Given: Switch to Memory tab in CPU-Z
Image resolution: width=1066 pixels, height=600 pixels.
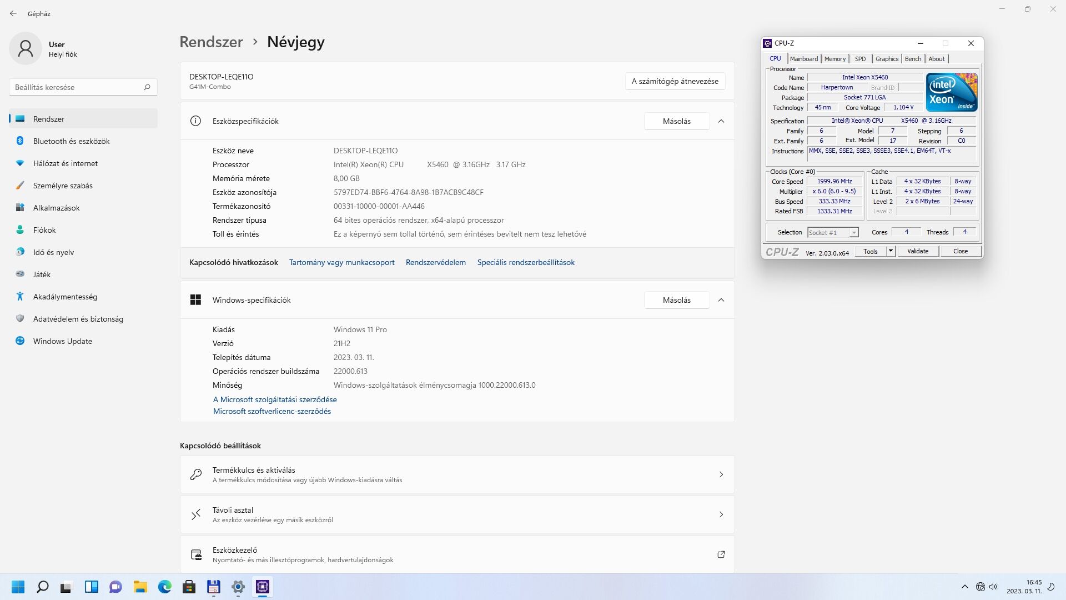Looking at the screenshot, I should point(835,59).
